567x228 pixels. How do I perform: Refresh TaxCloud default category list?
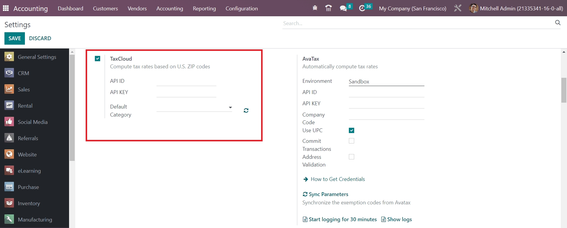(x=246, y=110)
